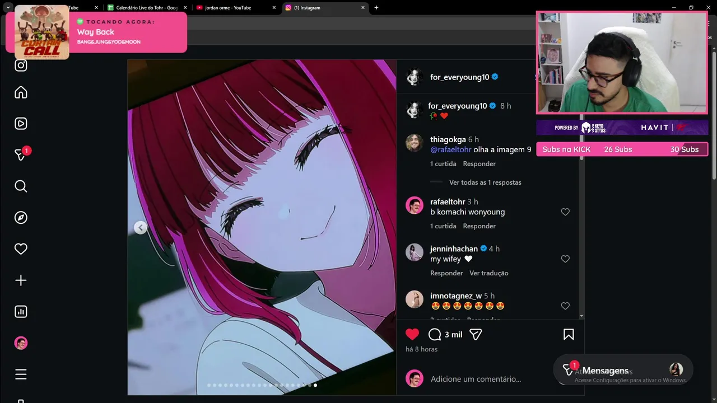
Task: View 1 curtida on thiagokga's comment
Action: coord(443,164)
